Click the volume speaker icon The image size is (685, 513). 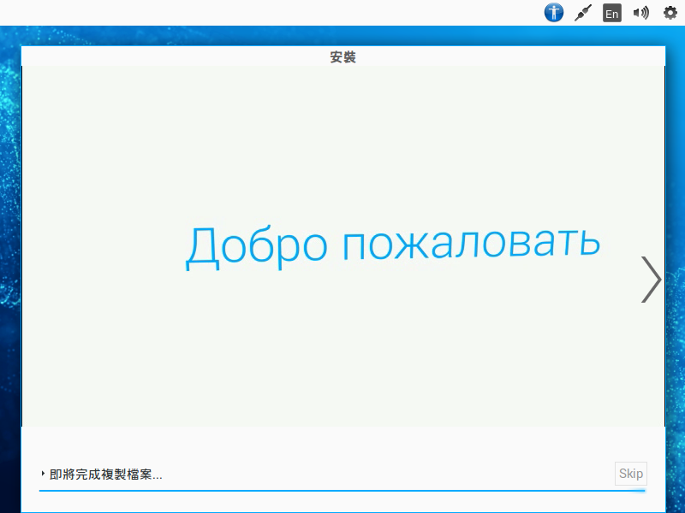(x=640, y=13)
